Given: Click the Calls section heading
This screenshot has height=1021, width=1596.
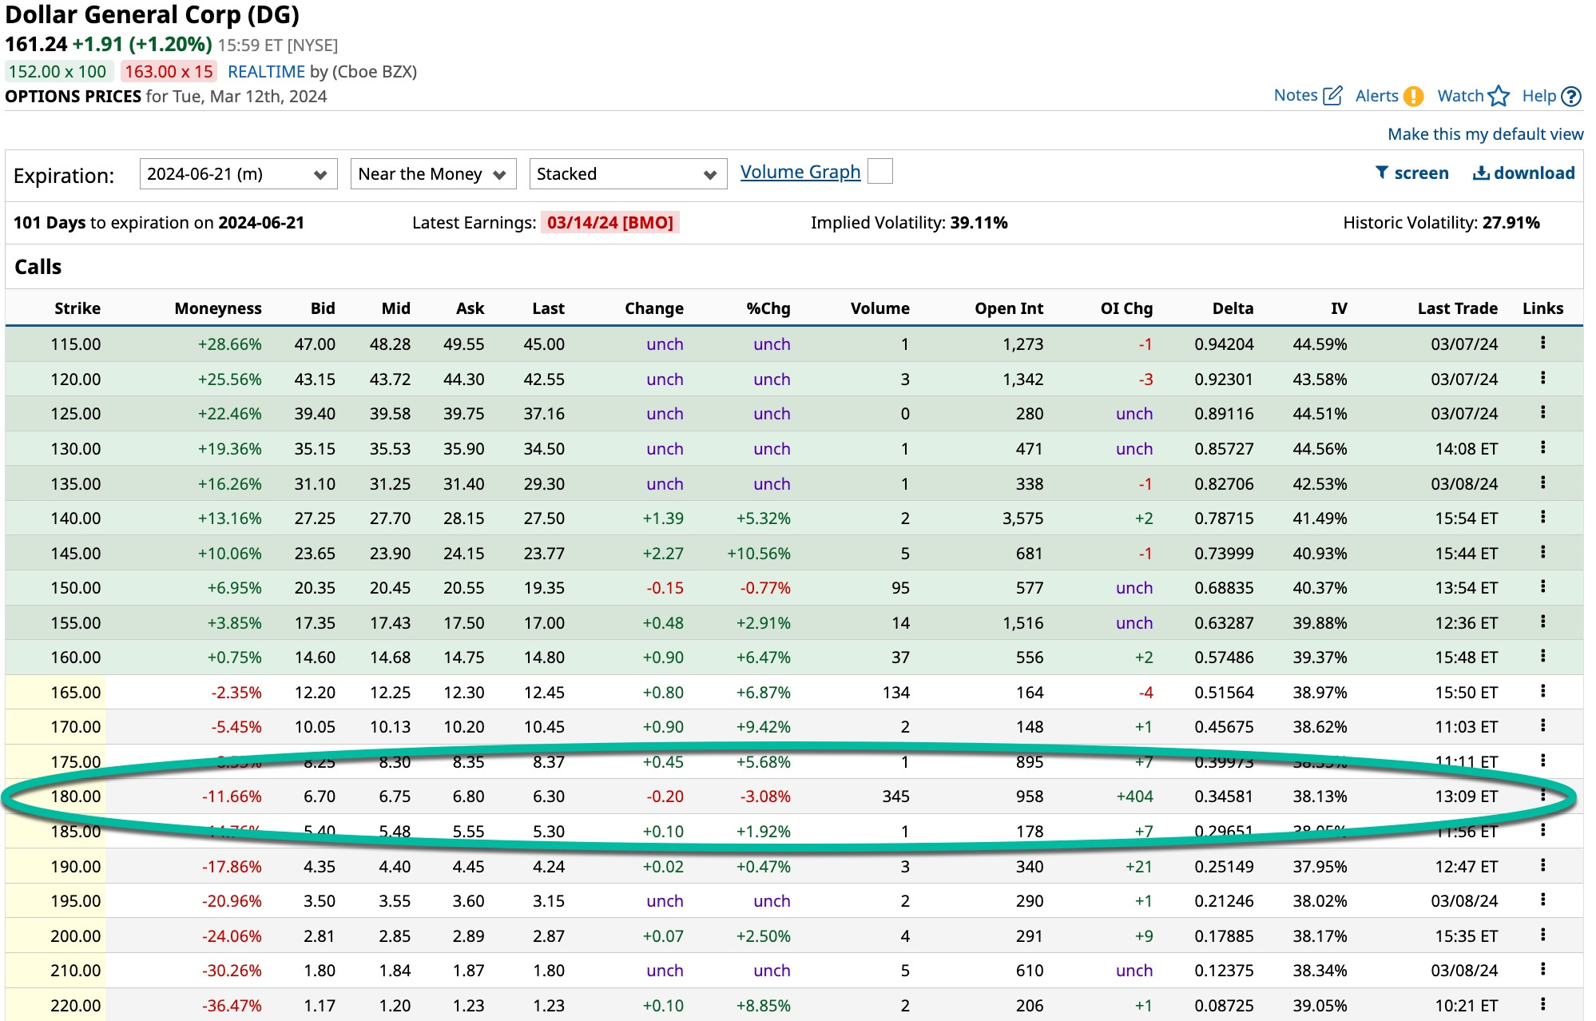Looking at the screenshot, I should (x=38, y=267).
